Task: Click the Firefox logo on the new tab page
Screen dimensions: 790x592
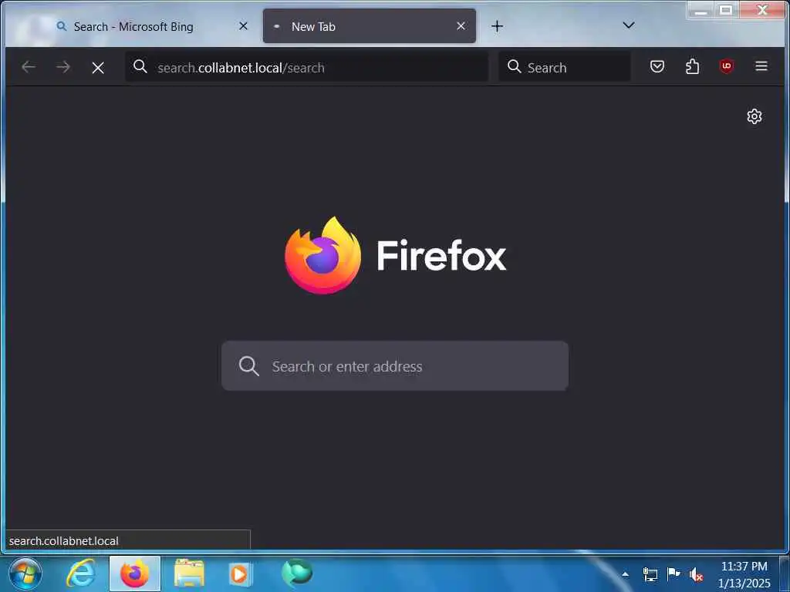Action: coord(322,255)
